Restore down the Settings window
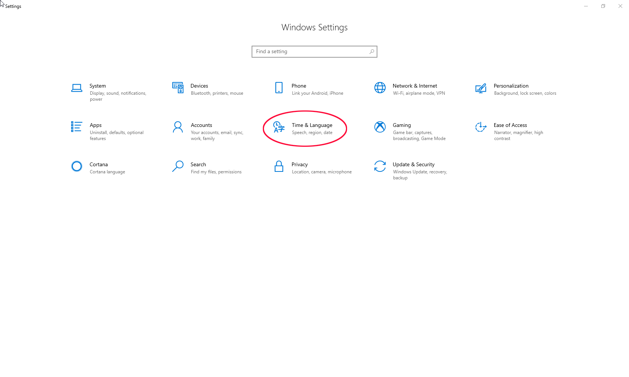 [603, 6]
